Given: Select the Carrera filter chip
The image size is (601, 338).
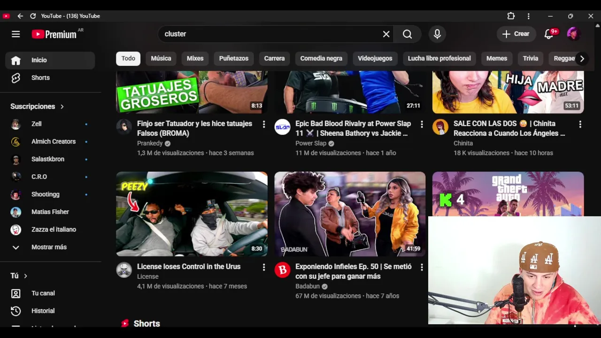Looking at the screenshot, I should click(x=274, y=58).
